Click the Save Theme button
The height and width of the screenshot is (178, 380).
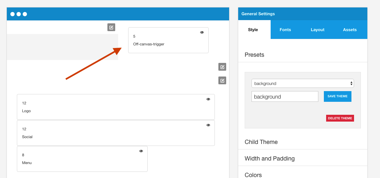pyautogui.click(x=337, y=96)
